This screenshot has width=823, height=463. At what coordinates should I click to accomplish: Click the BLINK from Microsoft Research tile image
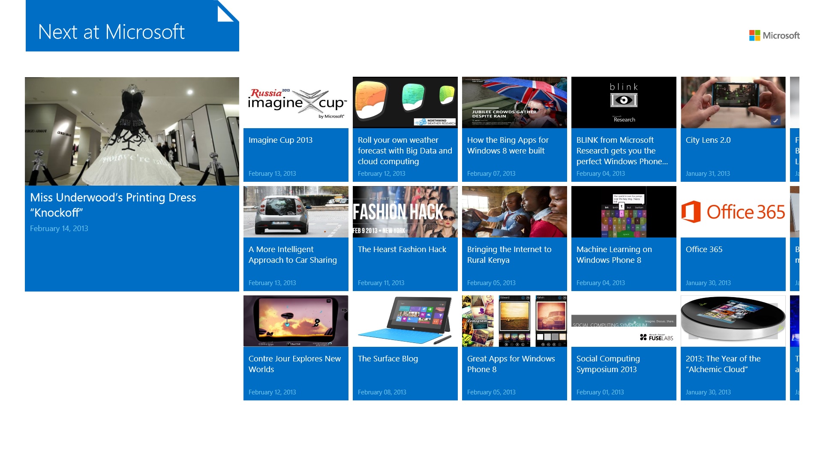coord(624,102)
